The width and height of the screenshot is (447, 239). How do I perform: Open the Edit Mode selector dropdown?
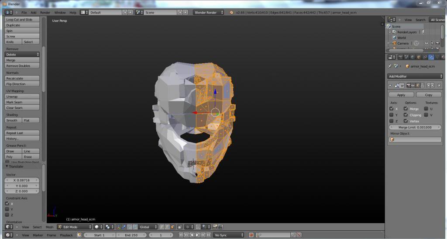pos(75,227)
